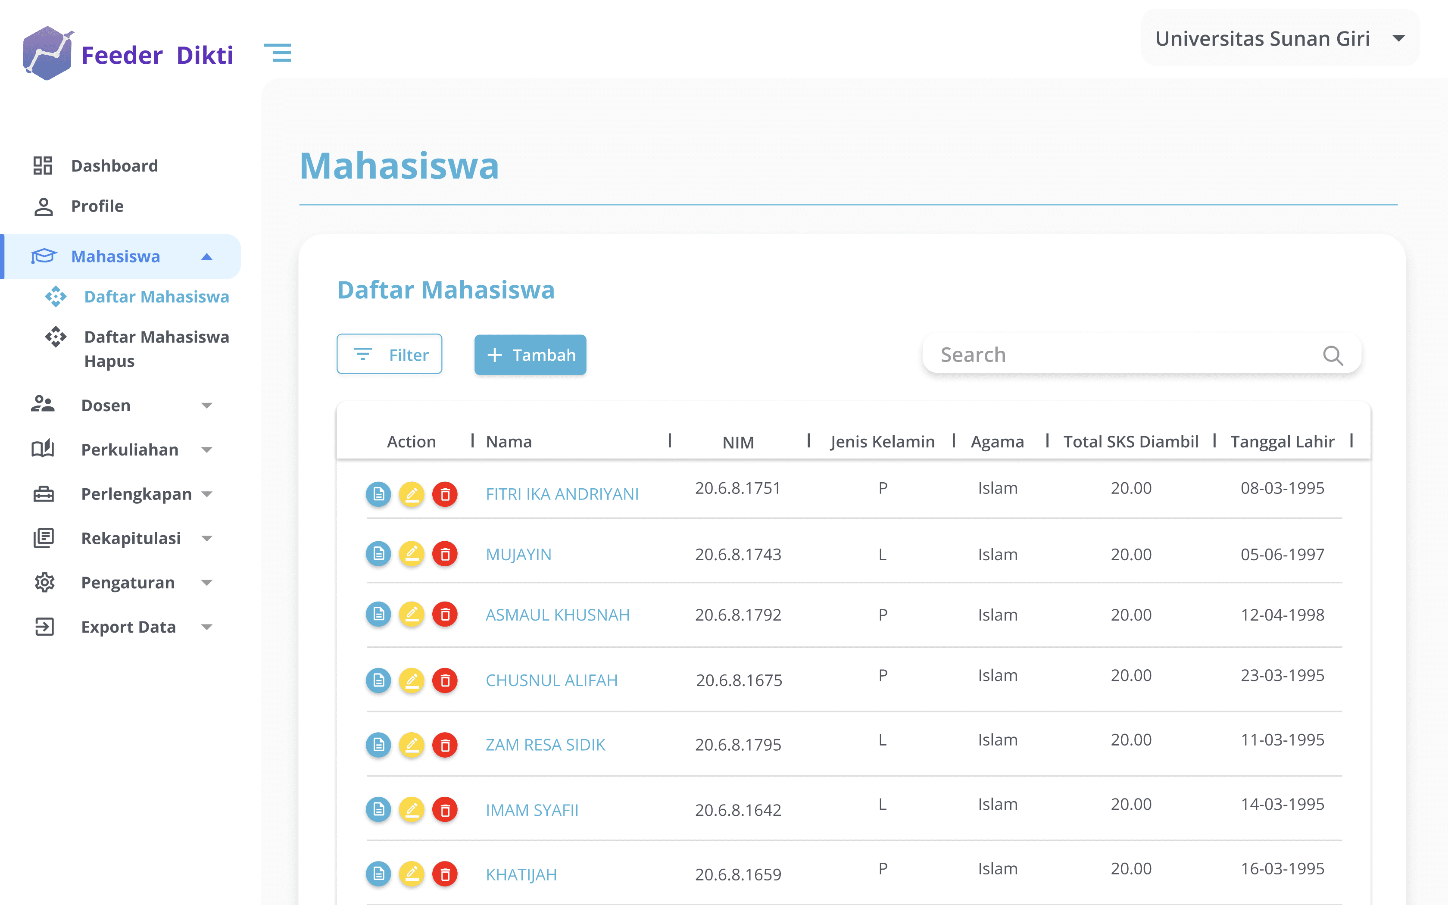Click the Nama column header
This screenshot has height=905, width=1448.
[x=509, y=442]
